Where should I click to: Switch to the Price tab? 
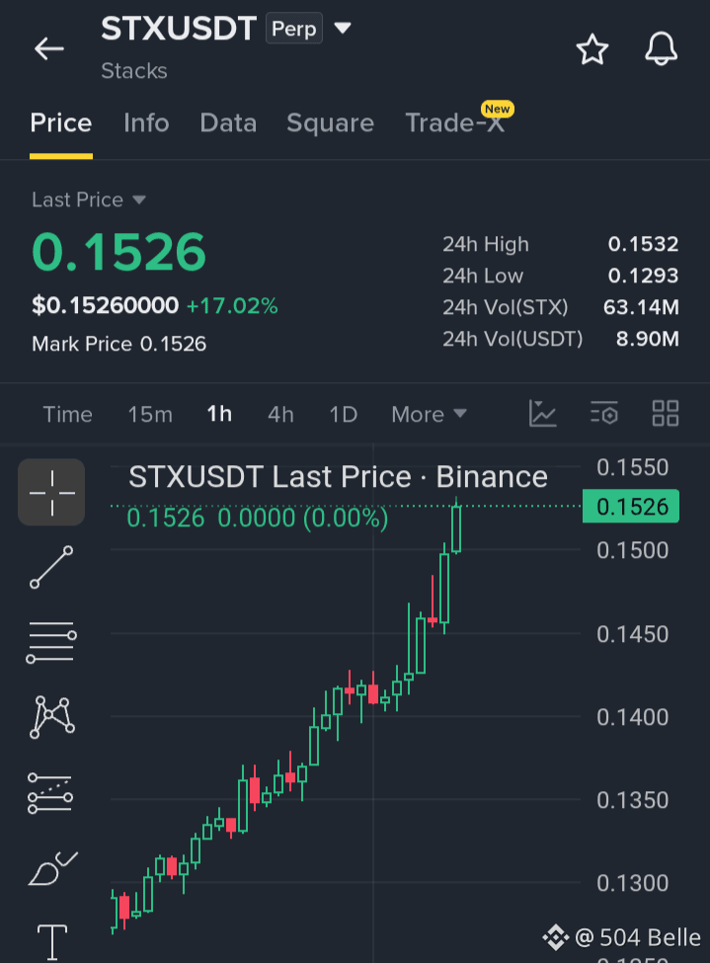coord(61,122)
